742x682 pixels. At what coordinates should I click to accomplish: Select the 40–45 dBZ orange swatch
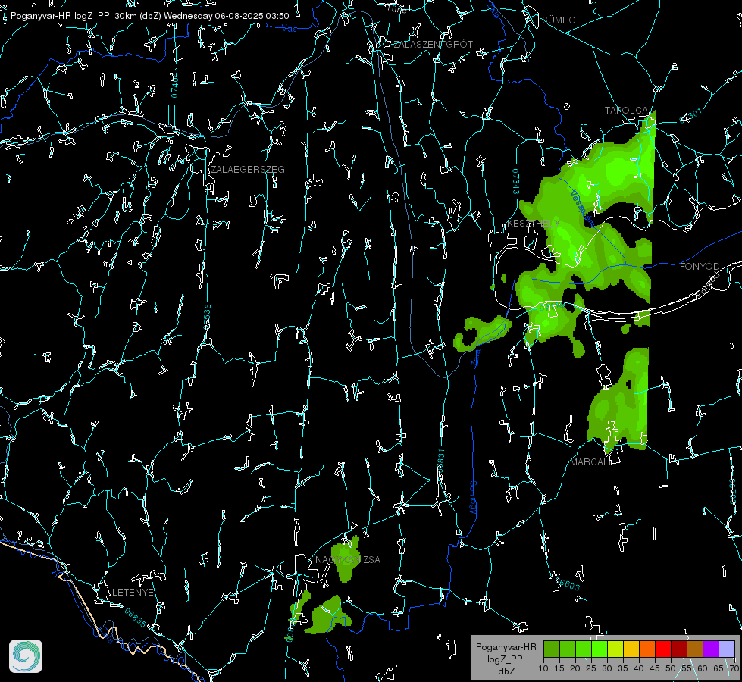point(647,649)
